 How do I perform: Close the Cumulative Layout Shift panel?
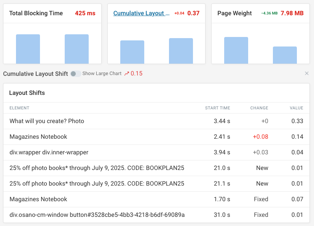[307, 74]
